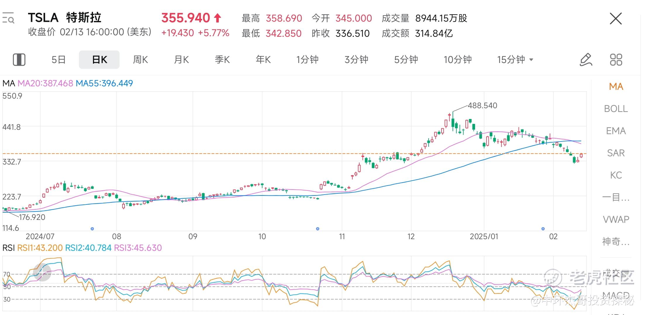The height and width of the screenshot is (315, 647).
Task: Open the stock search list icon
Action: [8, 18]
